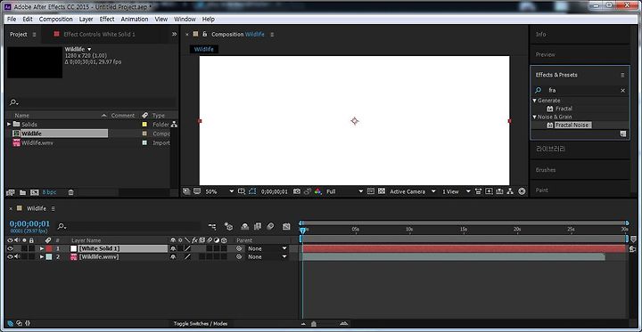Open Project panel menu icon
Image resolution: width=642 pixels, height=332 pixels.
[35, 35]
